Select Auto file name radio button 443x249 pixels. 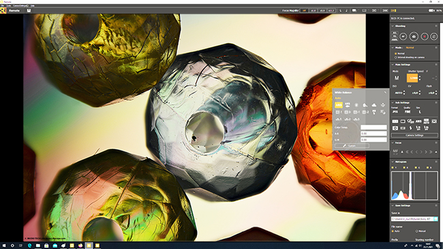click(393, 231)
